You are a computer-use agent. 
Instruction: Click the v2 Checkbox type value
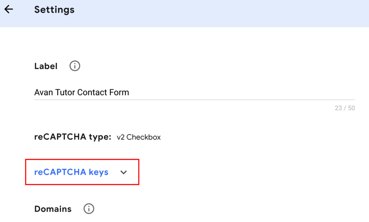(139, 137)
